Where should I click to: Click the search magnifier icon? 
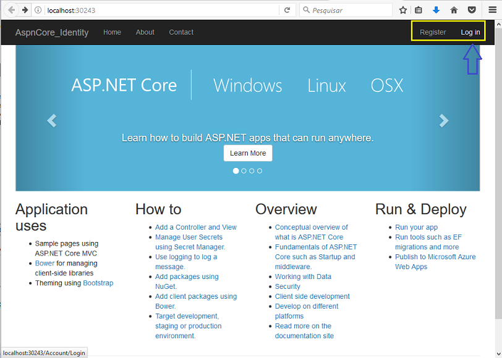pos(307,10)
